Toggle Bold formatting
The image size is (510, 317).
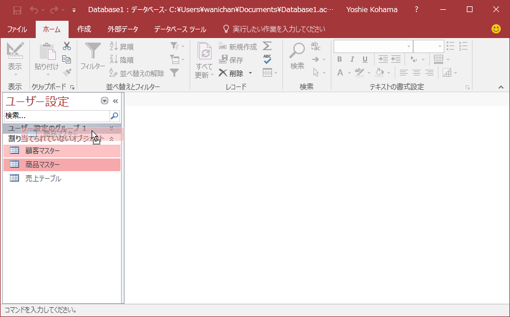pos(339,59)
